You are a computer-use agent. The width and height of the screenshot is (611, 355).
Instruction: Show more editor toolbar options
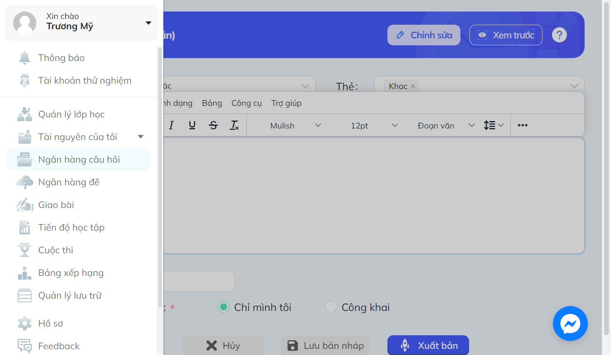pyautogui.click(x=523, y=125)
